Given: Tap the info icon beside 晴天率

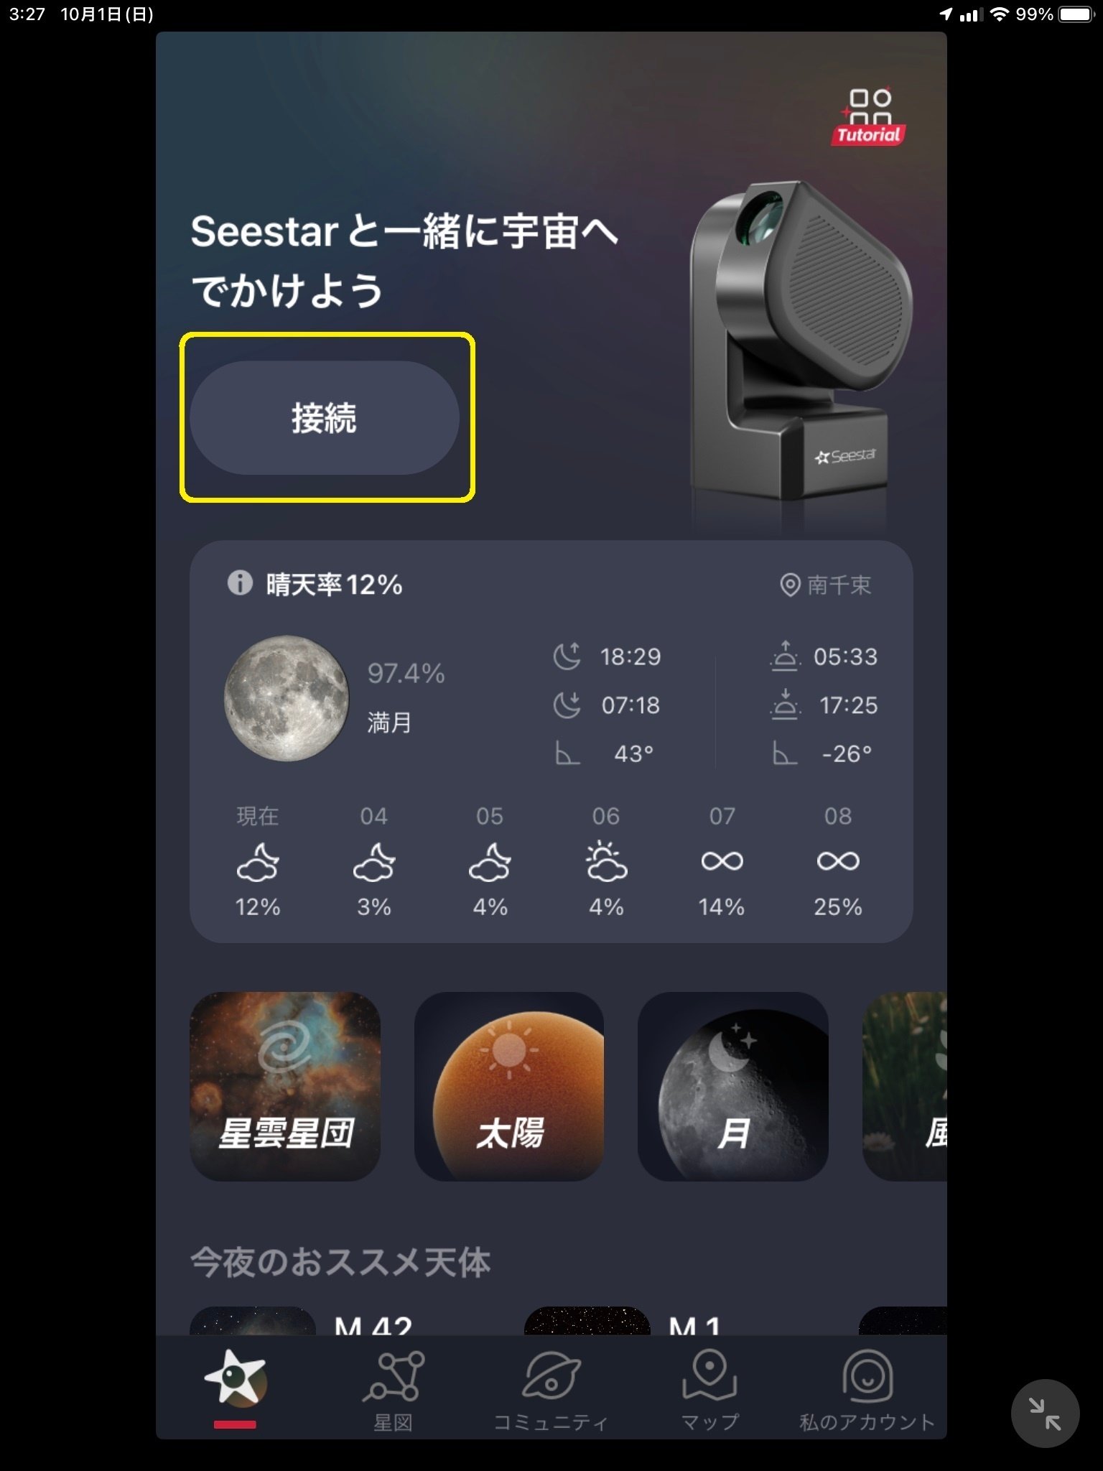Looking at the screenshot, I should [x=240, y=583].
